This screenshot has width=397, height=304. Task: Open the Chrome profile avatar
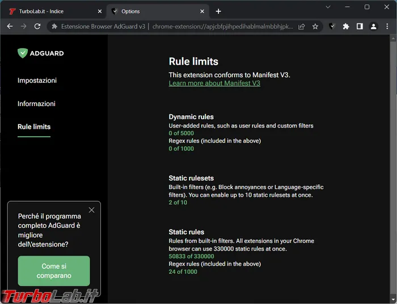373,26
